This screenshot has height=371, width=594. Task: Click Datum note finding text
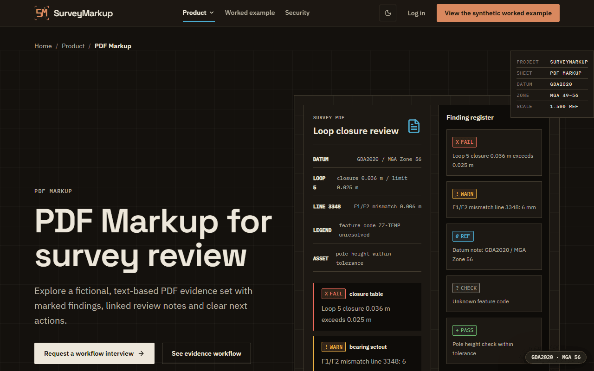tap(489, 255)
